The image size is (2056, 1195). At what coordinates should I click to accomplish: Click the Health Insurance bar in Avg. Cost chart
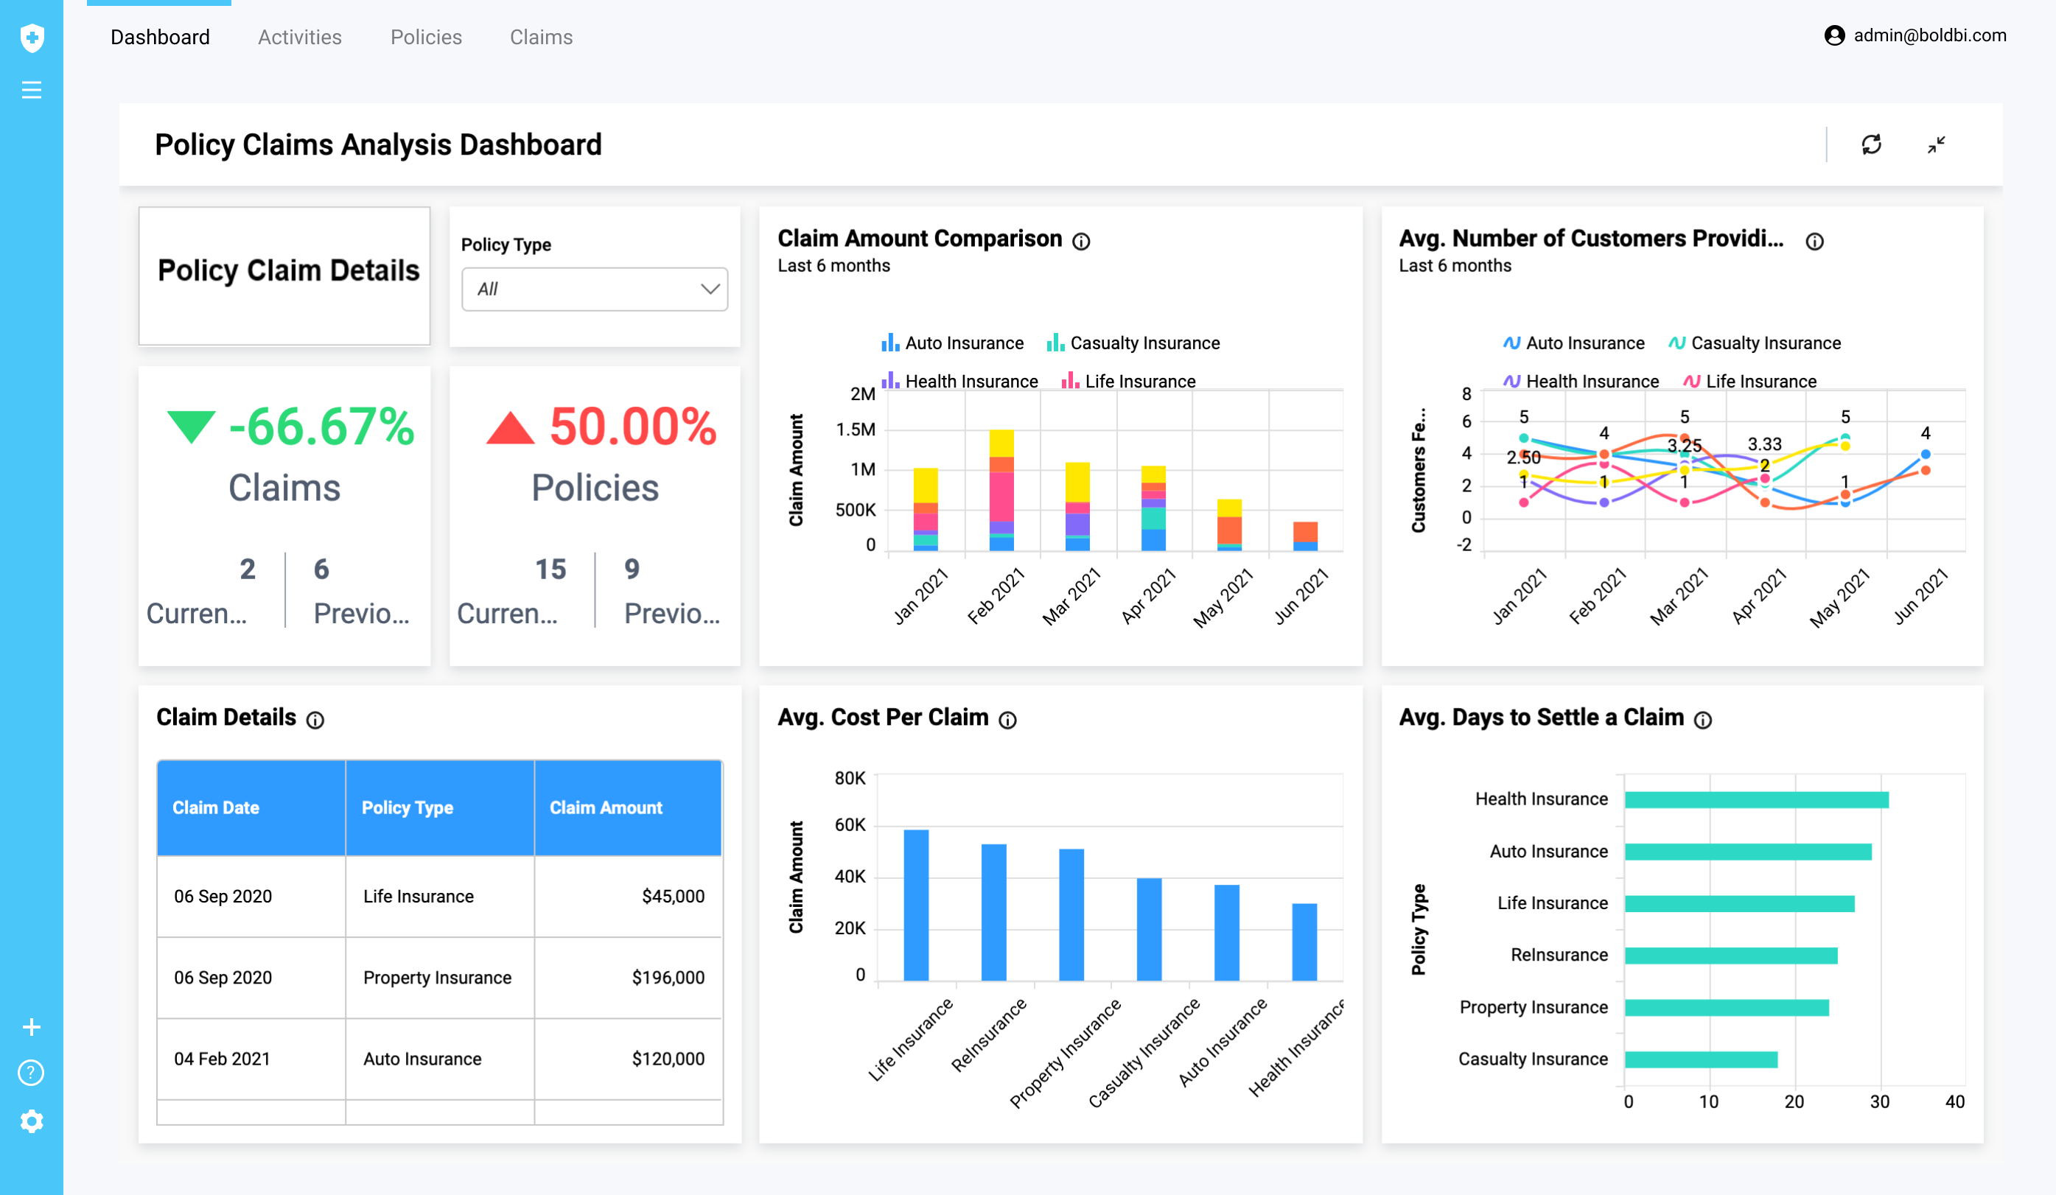(x=1304, y=942)
